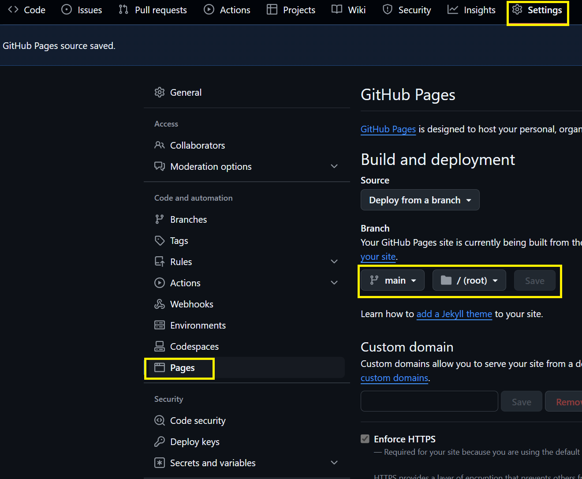Open the 'custom domains' help link
Image resolution: width=582 pixels, height=479 pixels.
[394, 378]
